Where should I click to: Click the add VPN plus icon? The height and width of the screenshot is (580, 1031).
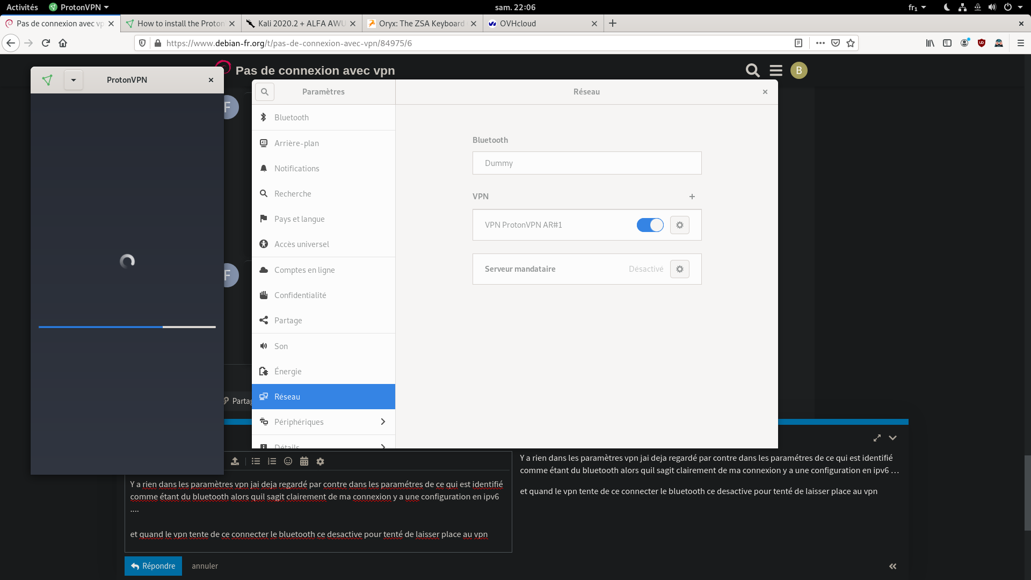pyautogui.click(x=692, y=197)
